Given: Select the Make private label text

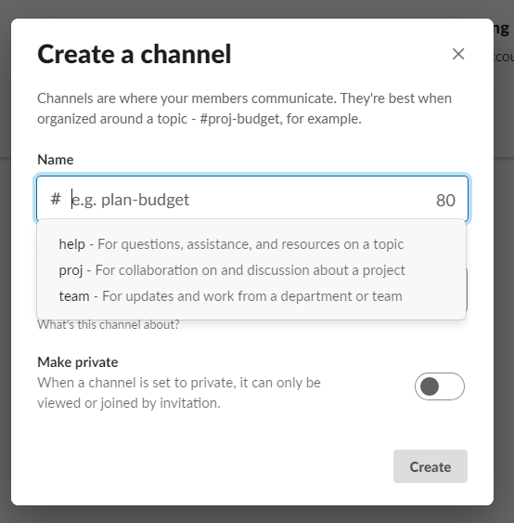Looking at the screenshot, I should pyautogui.click(x=78, y=362).
